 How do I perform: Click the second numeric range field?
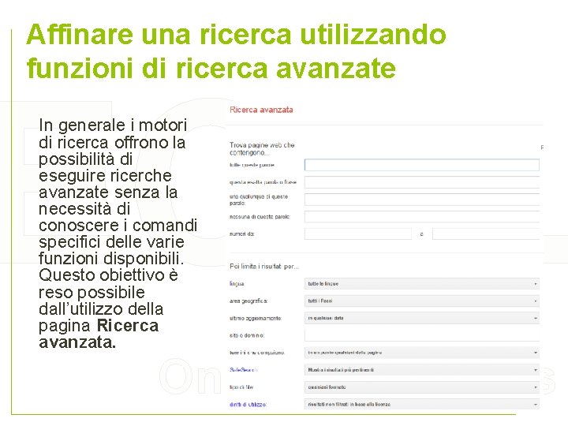click(486, 234)
